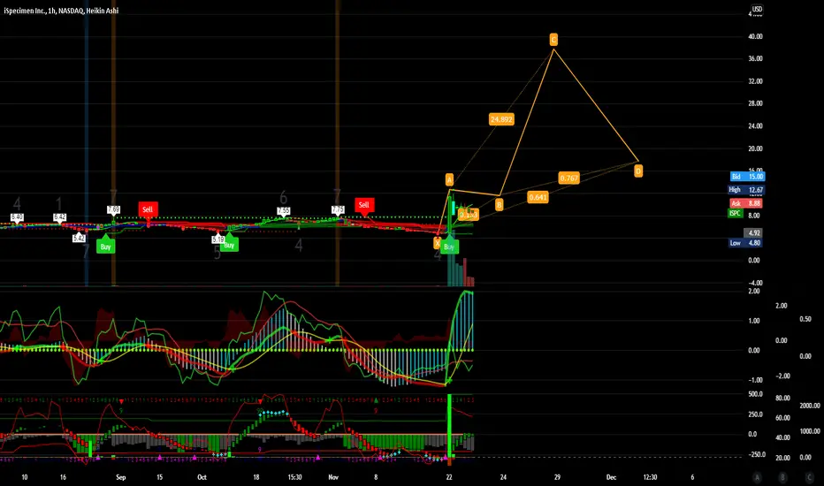Click the iSpecimen Inc. chart title legend
824x486 pixels.
[61, 11]
